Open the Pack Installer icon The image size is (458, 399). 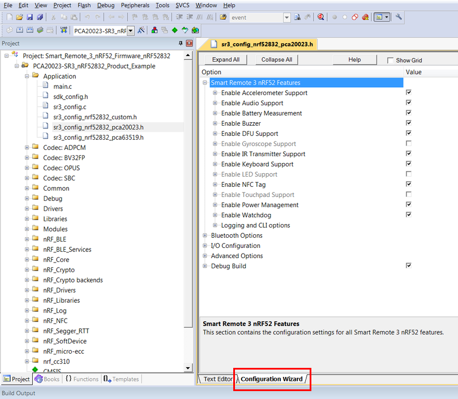pyautogui.click(x=195, y=30)
